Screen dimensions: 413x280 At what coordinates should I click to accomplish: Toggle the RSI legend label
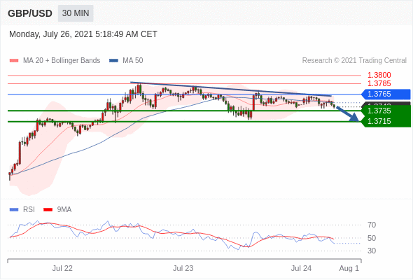29,210
